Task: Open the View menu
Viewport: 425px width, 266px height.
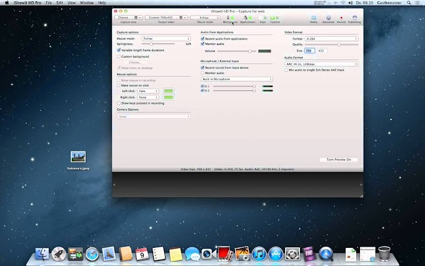Action: click(71, 3)
